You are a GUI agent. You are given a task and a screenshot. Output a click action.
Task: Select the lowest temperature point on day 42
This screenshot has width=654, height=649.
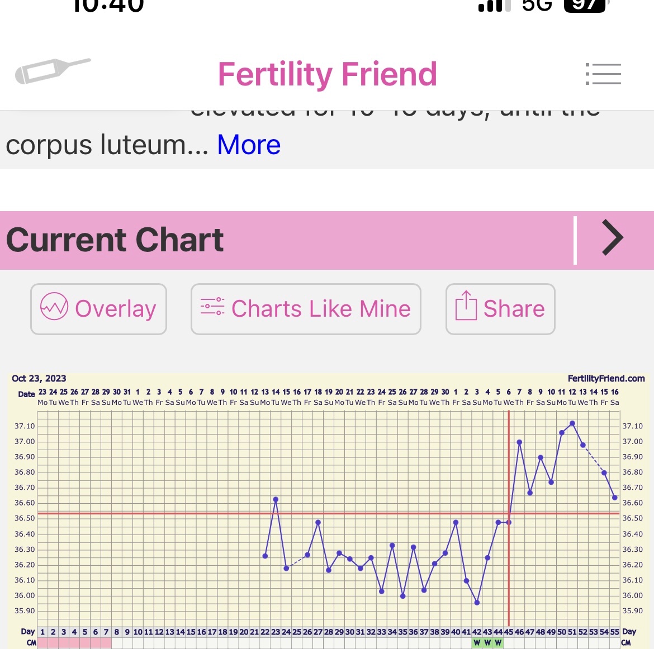pos(477,603)
